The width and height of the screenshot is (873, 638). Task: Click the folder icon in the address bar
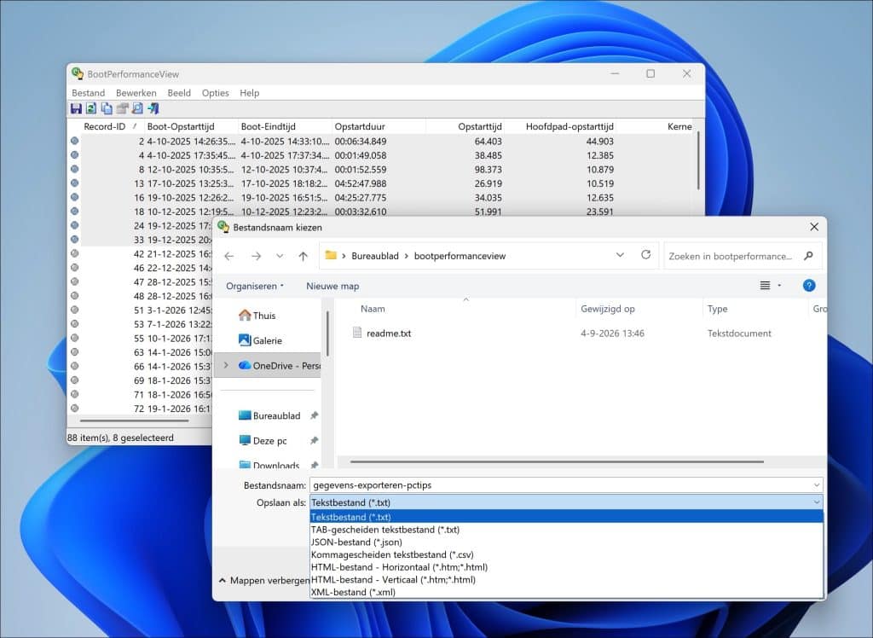(x=331, y=255)
